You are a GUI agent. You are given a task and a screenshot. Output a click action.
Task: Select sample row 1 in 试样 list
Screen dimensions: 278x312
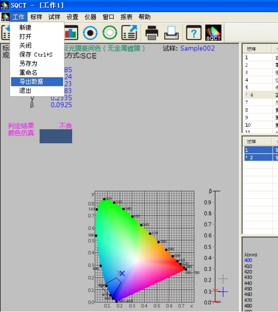coord(259,150)
